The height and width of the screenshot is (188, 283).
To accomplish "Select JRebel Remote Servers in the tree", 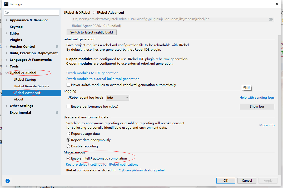I will tap(31, 86).
